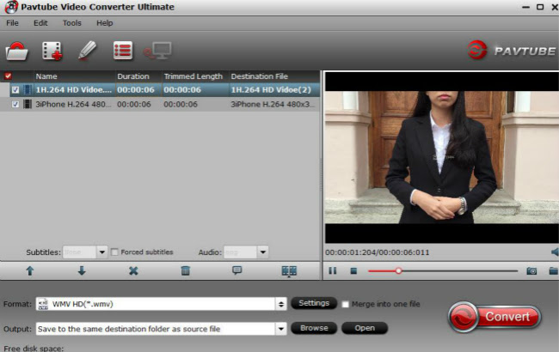Open the Format selector arrows
This screenshot has height=352, width=559.
281,304
